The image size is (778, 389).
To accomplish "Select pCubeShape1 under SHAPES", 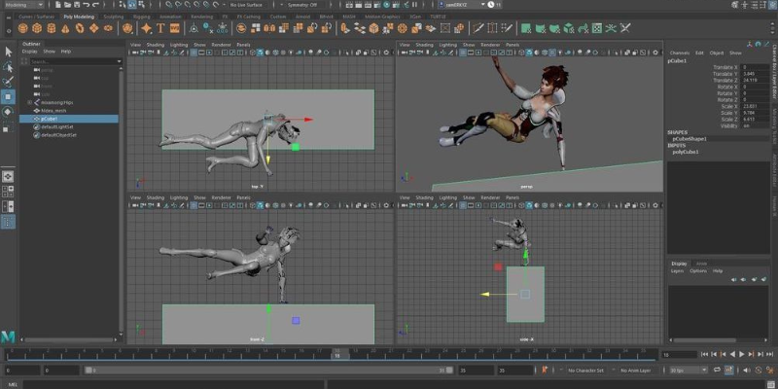I will point(690,139).
